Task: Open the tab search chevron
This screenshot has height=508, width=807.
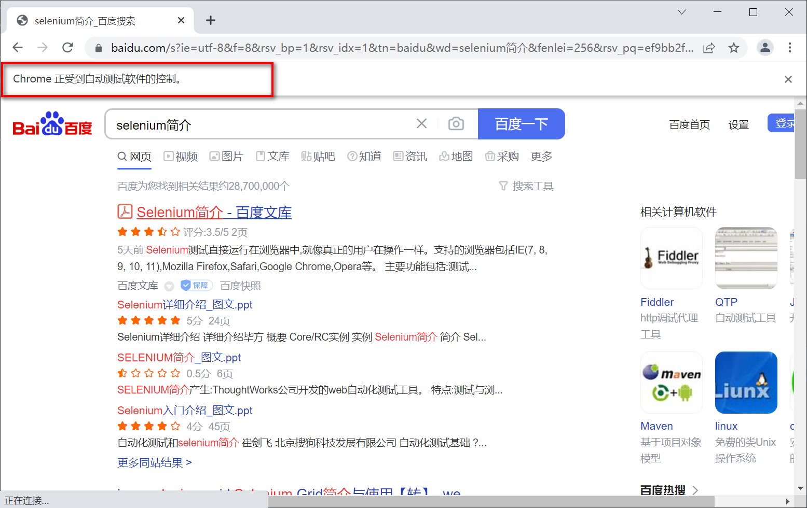Action: tap(682, 12)
